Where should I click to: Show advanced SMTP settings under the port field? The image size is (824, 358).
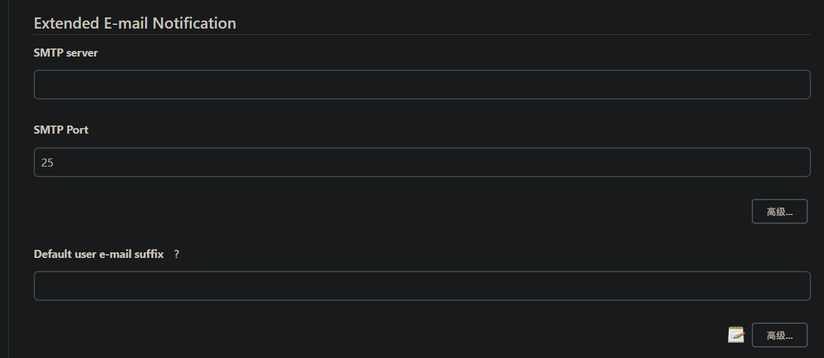point(779,211)
